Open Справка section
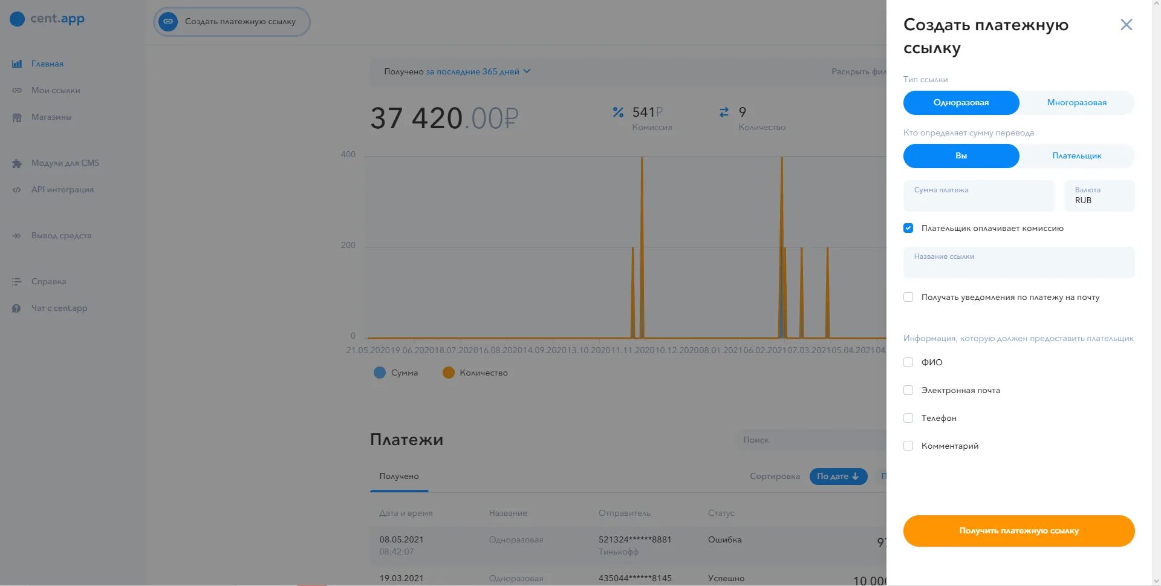1161x586 pixels. pyautogui.click(x=49, y=281)
